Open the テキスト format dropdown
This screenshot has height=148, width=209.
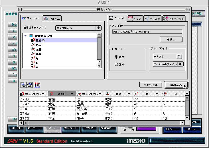167,57
